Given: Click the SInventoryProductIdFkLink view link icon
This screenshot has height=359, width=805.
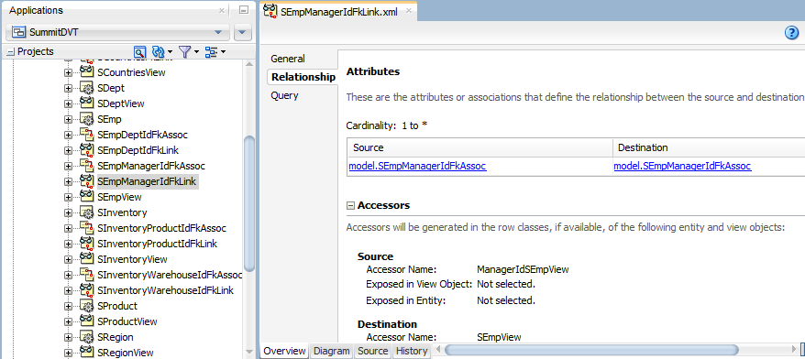Looking at the screenshot, I should (86, 244).
